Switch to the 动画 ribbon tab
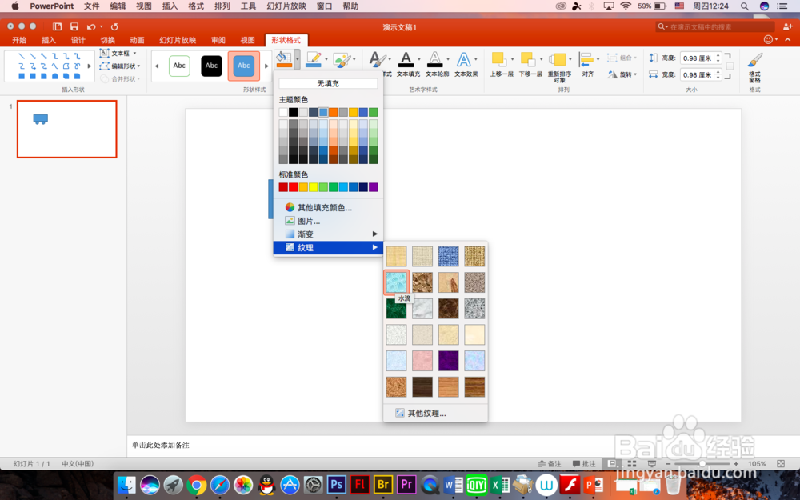Screen dimensions: 800x500 (137, 40)
